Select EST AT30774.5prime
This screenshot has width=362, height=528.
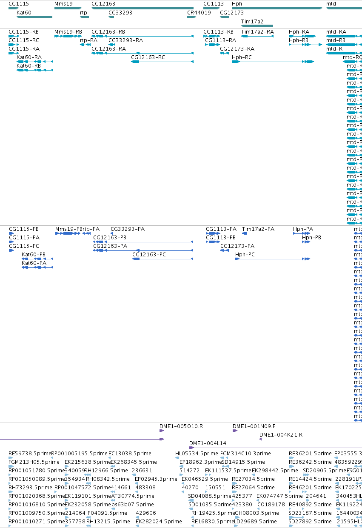132,496
